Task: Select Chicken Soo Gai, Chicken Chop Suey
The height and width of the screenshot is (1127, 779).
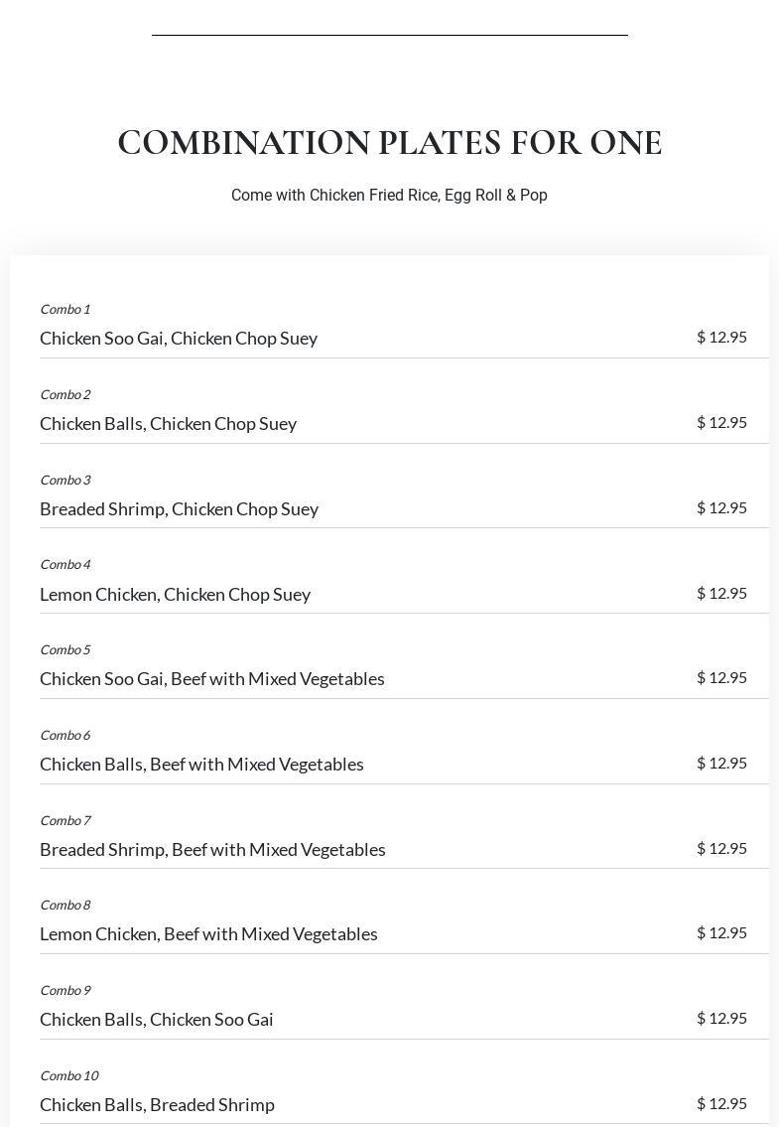Action: 179,339
